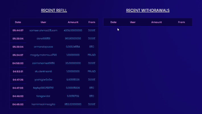
Task: Select the User column header in refill table
Action: pyautogui.click(x=43, y=22)
